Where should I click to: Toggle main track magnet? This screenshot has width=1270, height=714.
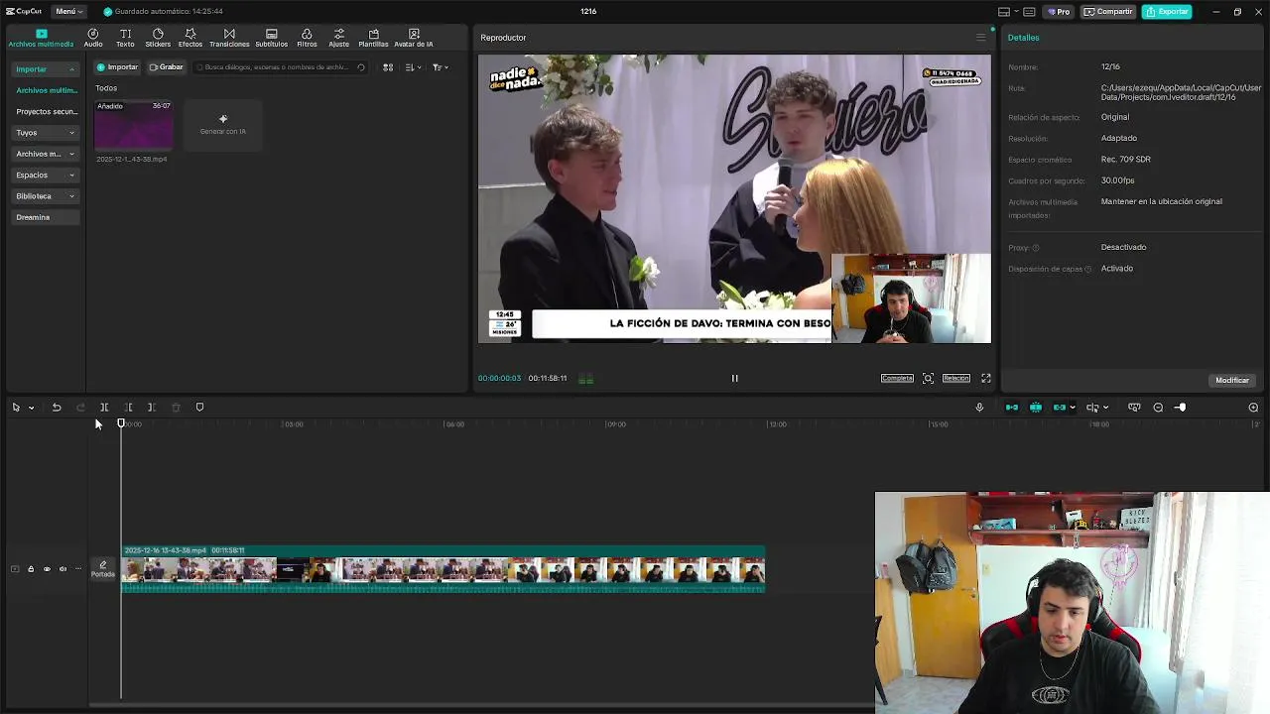tap(1012, 408)
